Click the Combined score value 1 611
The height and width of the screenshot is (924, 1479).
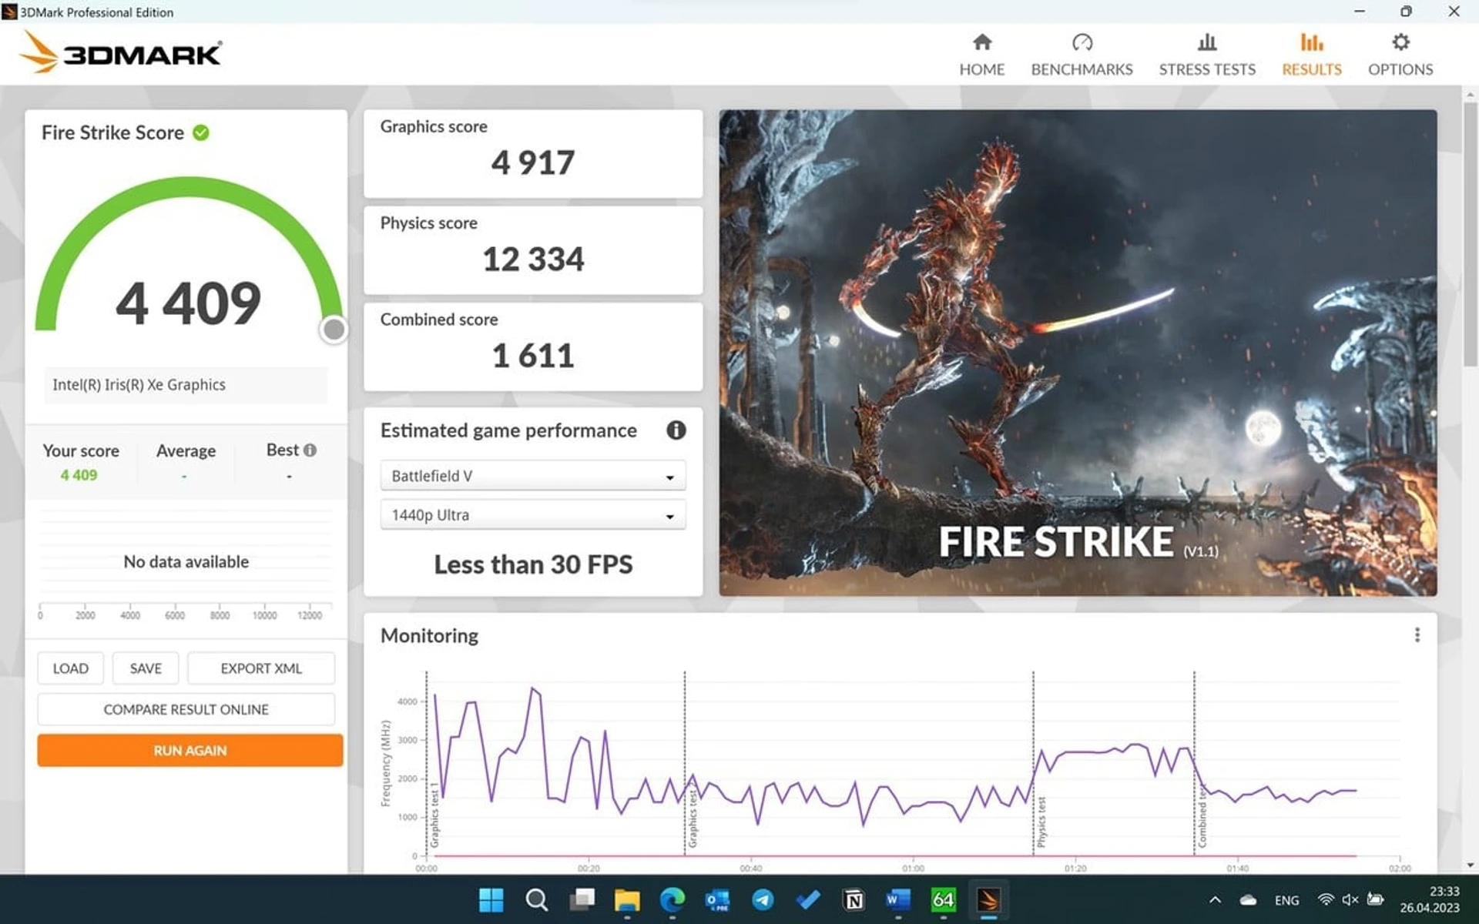pyautogui.click(x=533, y=356)
